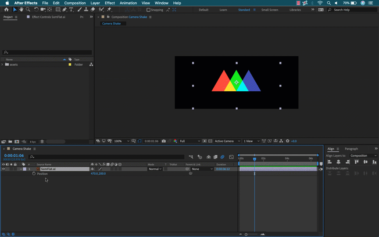Click the Position stopwatch icon

point(34,174)
